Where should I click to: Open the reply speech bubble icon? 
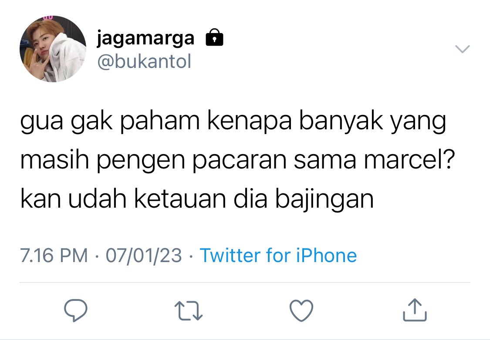pos(76,310)
